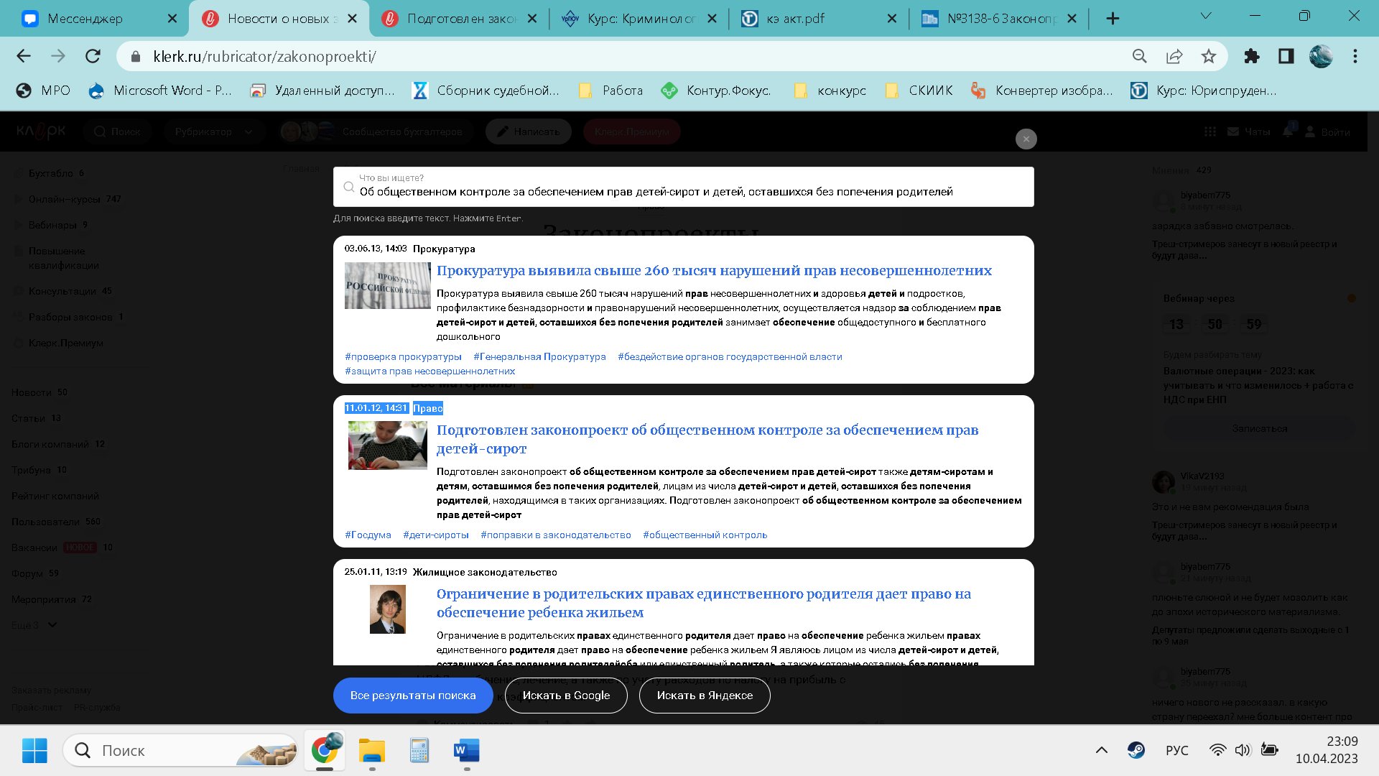This screenshot has height=776, width=1379.
Task: Open portrait thumbnail of housing article
Action: pyautogui.click(x=388, y=609)
